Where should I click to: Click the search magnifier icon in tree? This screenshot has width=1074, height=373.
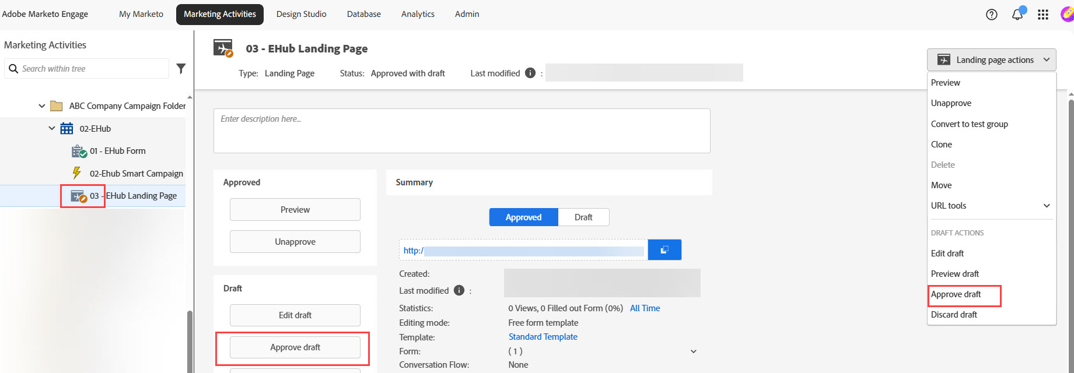pyautogui.click(x=13, y=69)
